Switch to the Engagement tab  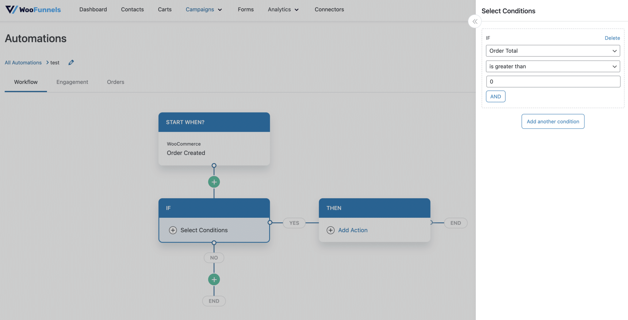tap(72, 82)
